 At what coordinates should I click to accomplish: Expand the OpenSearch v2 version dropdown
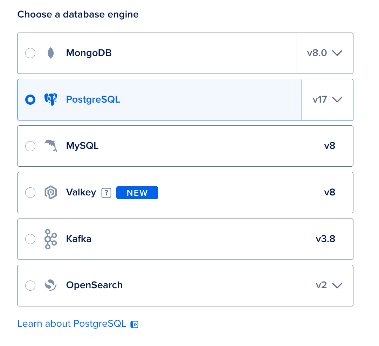click(329, 285)
